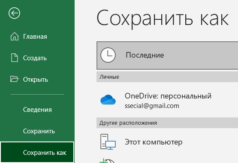The image size is (238, 163).
Task: Pick Этот компьютер as save location
Action: pyautogui.click(x=154, y=142)
